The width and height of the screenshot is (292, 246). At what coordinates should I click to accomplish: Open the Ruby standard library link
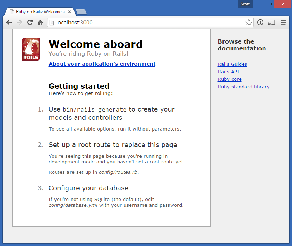[244, 87]
